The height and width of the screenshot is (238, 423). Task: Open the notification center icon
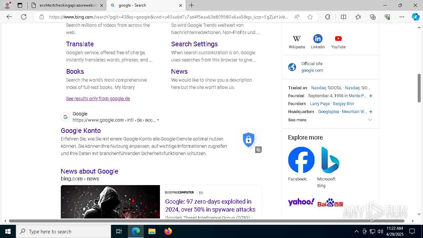coord(412,231)
